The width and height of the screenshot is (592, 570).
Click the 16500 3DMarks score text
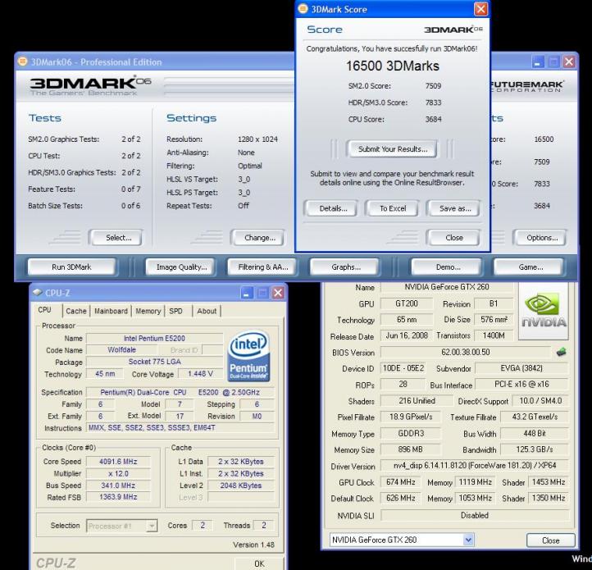[392, 66]
